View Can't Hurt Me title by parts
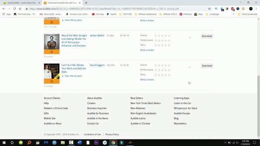This screenshot has height=146, width=260. click(73, 76)
